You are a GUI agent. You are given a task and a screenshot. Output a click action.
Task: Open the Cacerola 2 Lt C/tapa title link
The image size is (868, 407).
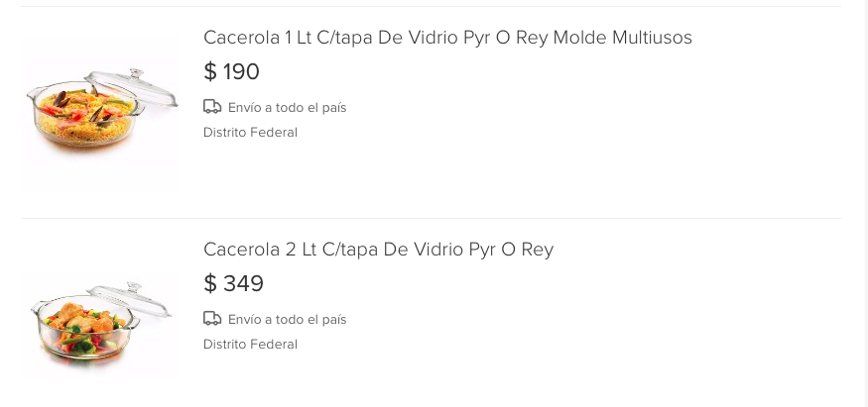[x=378, y=250]
